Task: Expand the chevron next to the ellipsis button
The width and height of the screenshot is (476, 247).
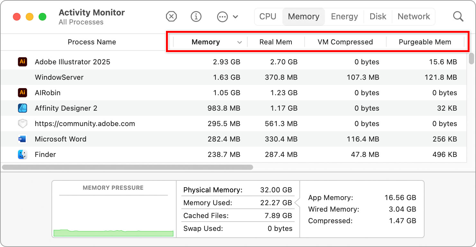Action: (236, 16)
